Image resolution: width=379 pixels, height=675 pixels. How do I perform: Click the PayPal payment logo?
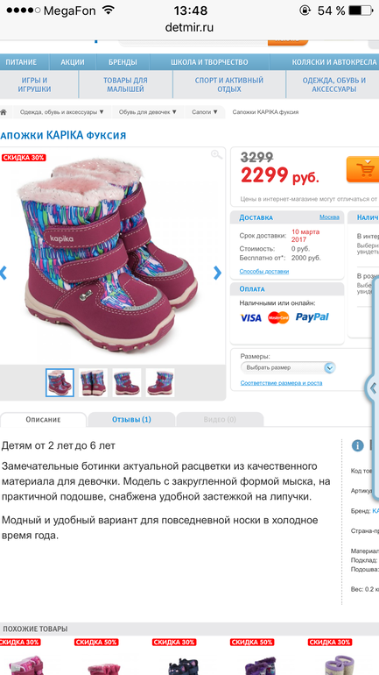click(x=312, y=317)
